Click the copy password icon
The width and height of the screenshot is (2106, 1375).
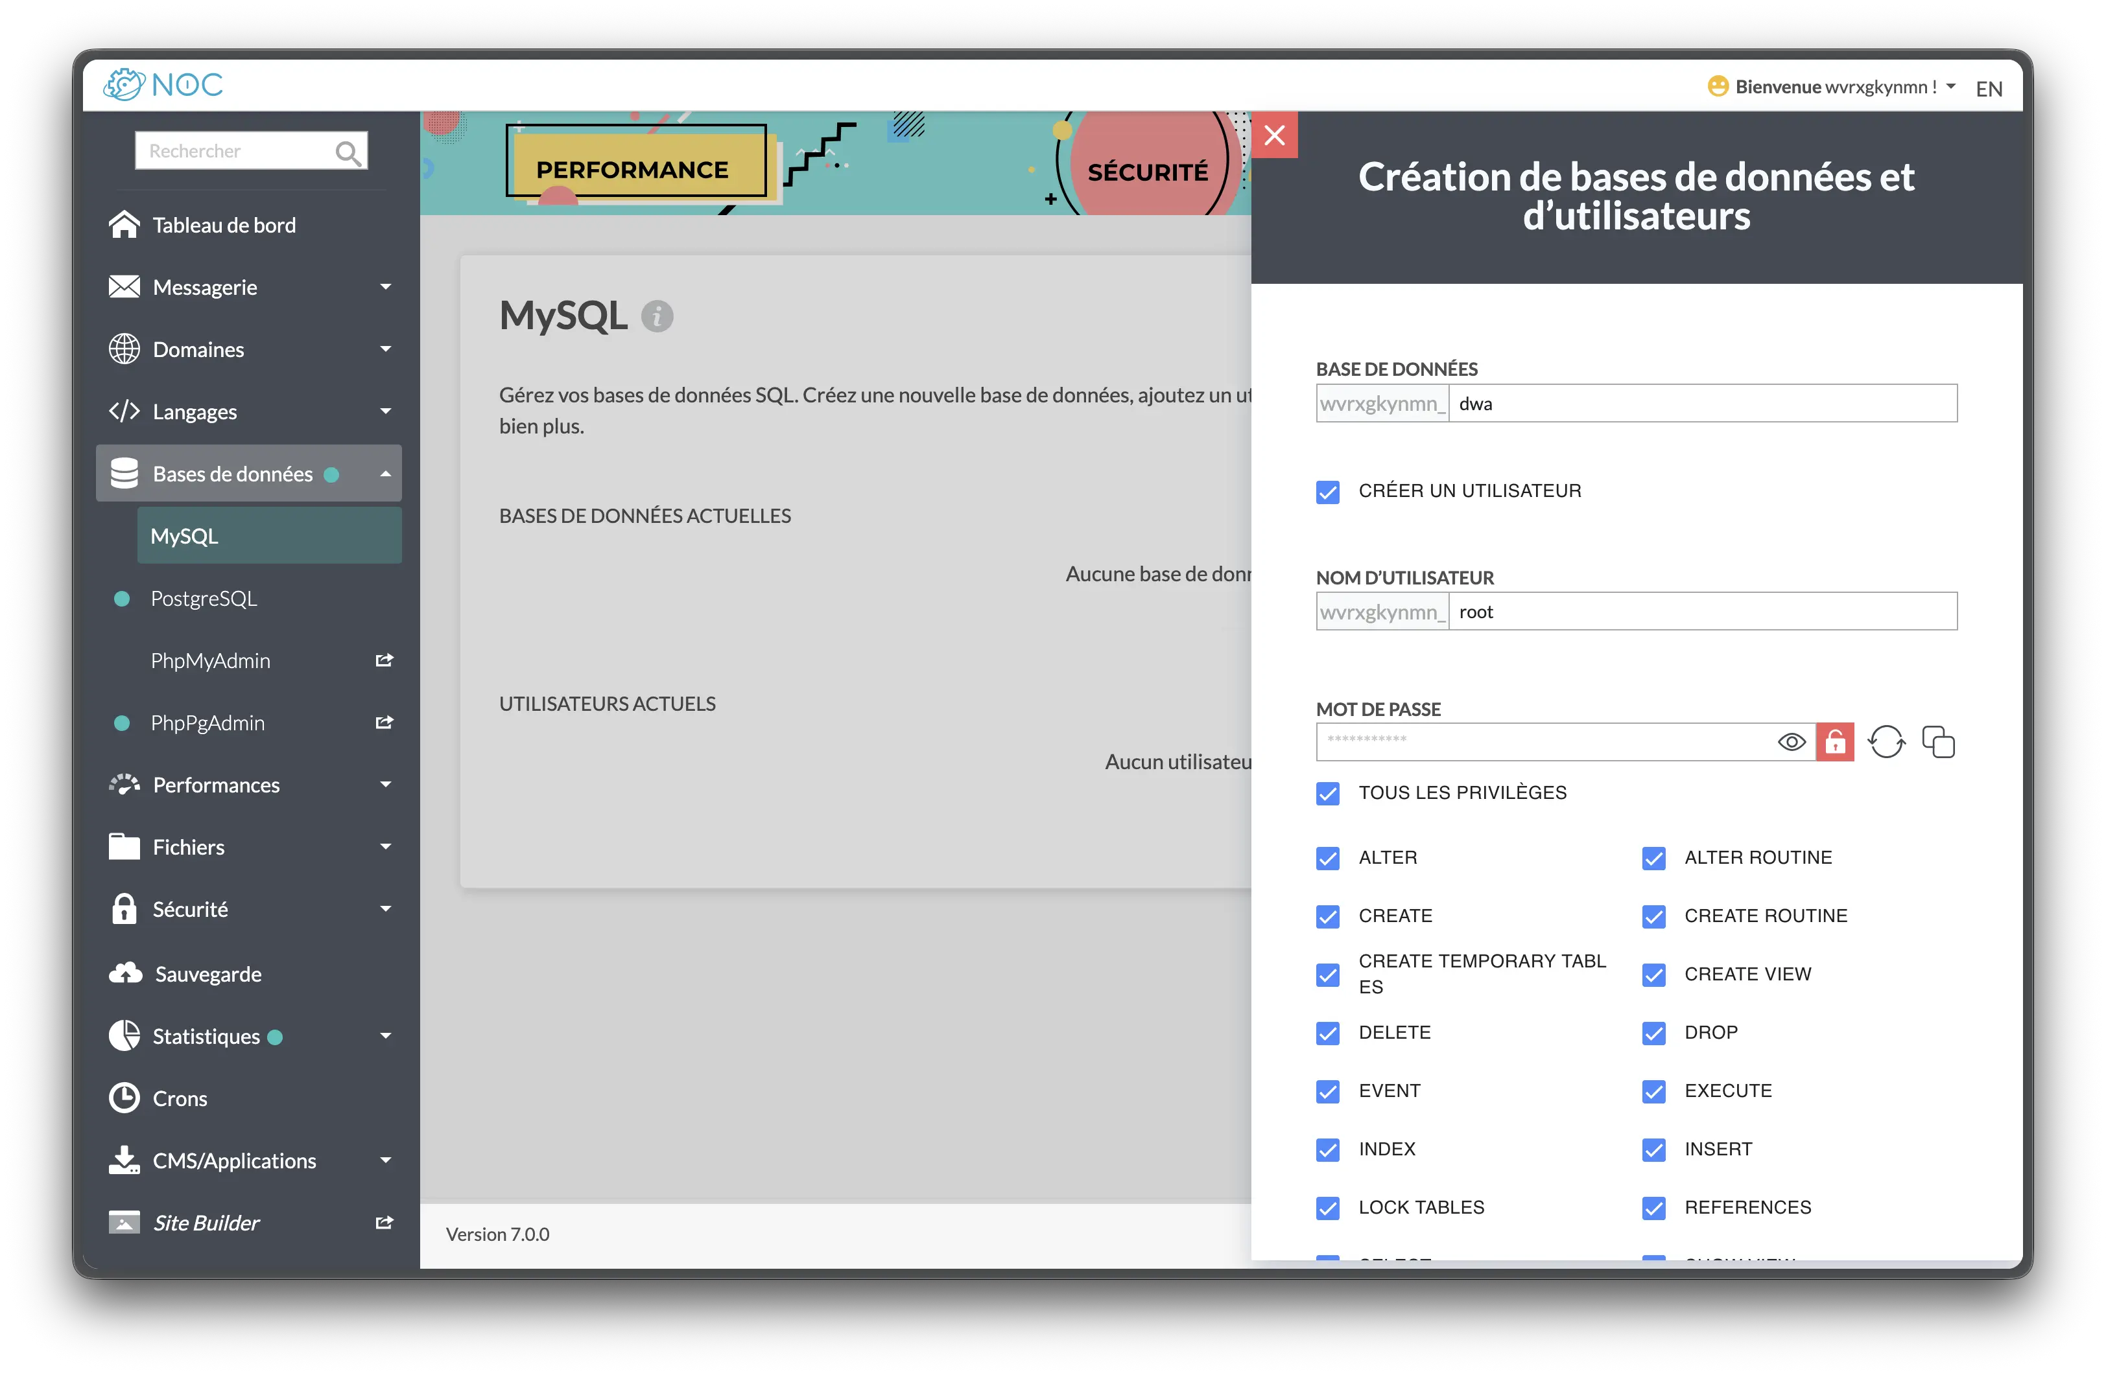(1938, 742)
